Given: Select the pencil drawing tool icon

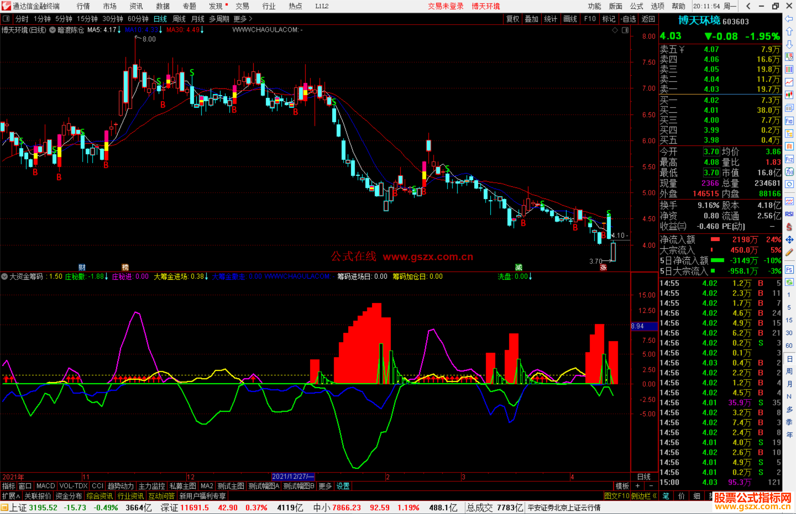Looking at the screenshot, I should [x=789, y=252].
